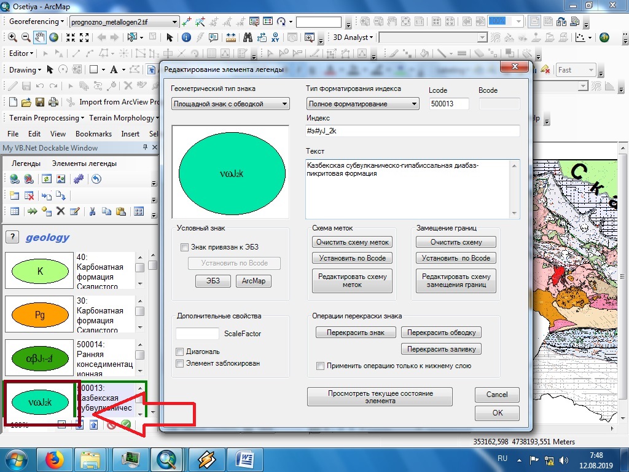Click the Save floppy disk icon
The image size is (629, 472).
(x=40, y=102)
